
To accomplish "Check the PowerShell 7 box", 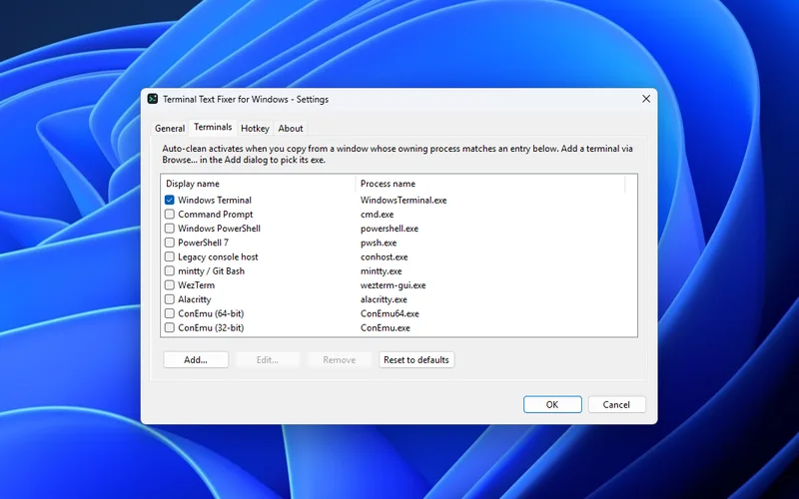I will [170, 243].
